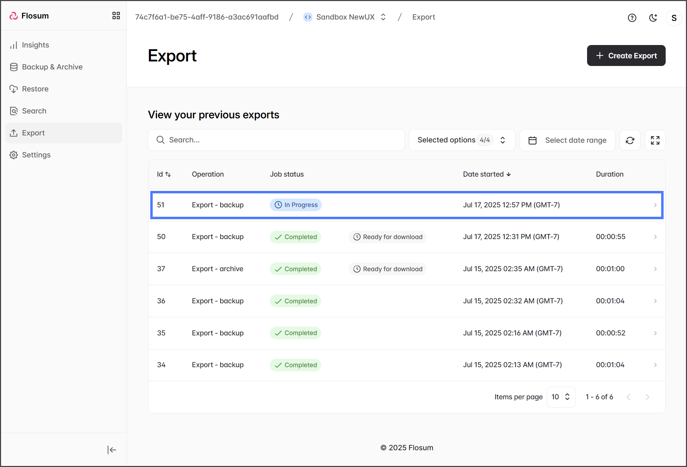Click the Flosum logo
The width and height of the screenshot is (687, 467).
coord(29,16)
